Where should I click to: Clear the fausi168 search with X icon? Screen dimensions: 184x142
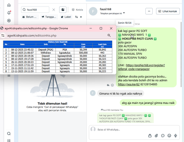tap(54, 10)
